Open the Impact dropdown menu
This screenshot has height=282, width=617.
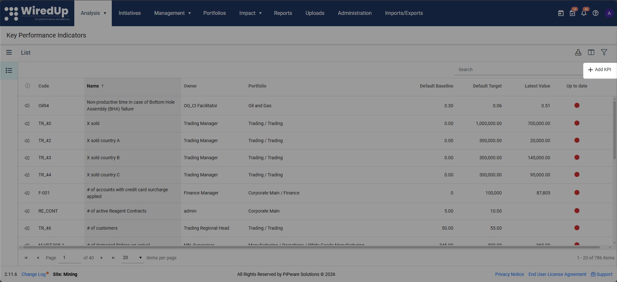pyautogui.click(x=250, y=13)
